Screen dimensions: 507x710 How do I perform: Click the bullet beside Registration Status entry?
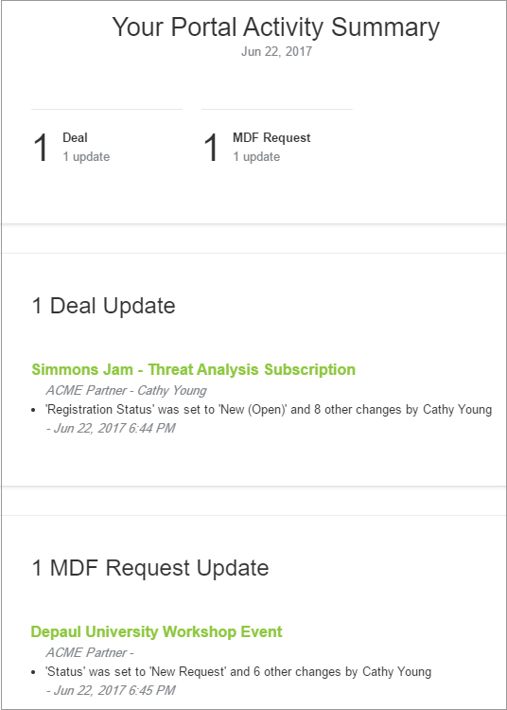tap(33, 410)
